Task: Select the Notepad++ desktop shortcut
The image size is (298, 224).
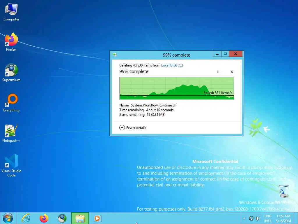Action: pyautogui.click(x=11, y=133)
